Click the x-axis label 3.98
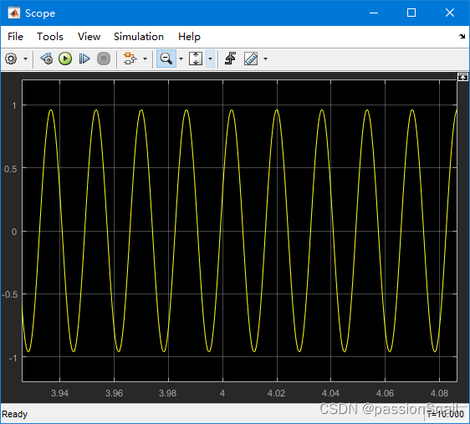 pos(168,393)
